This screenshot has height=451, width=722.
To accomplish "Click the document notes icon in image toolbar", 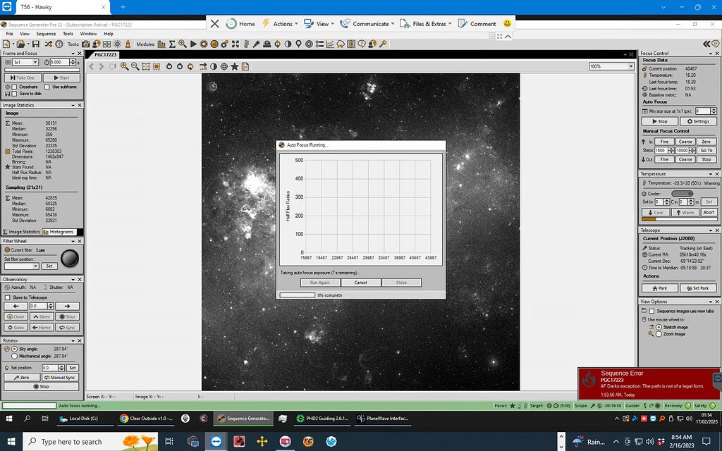I will pos(245,67).
